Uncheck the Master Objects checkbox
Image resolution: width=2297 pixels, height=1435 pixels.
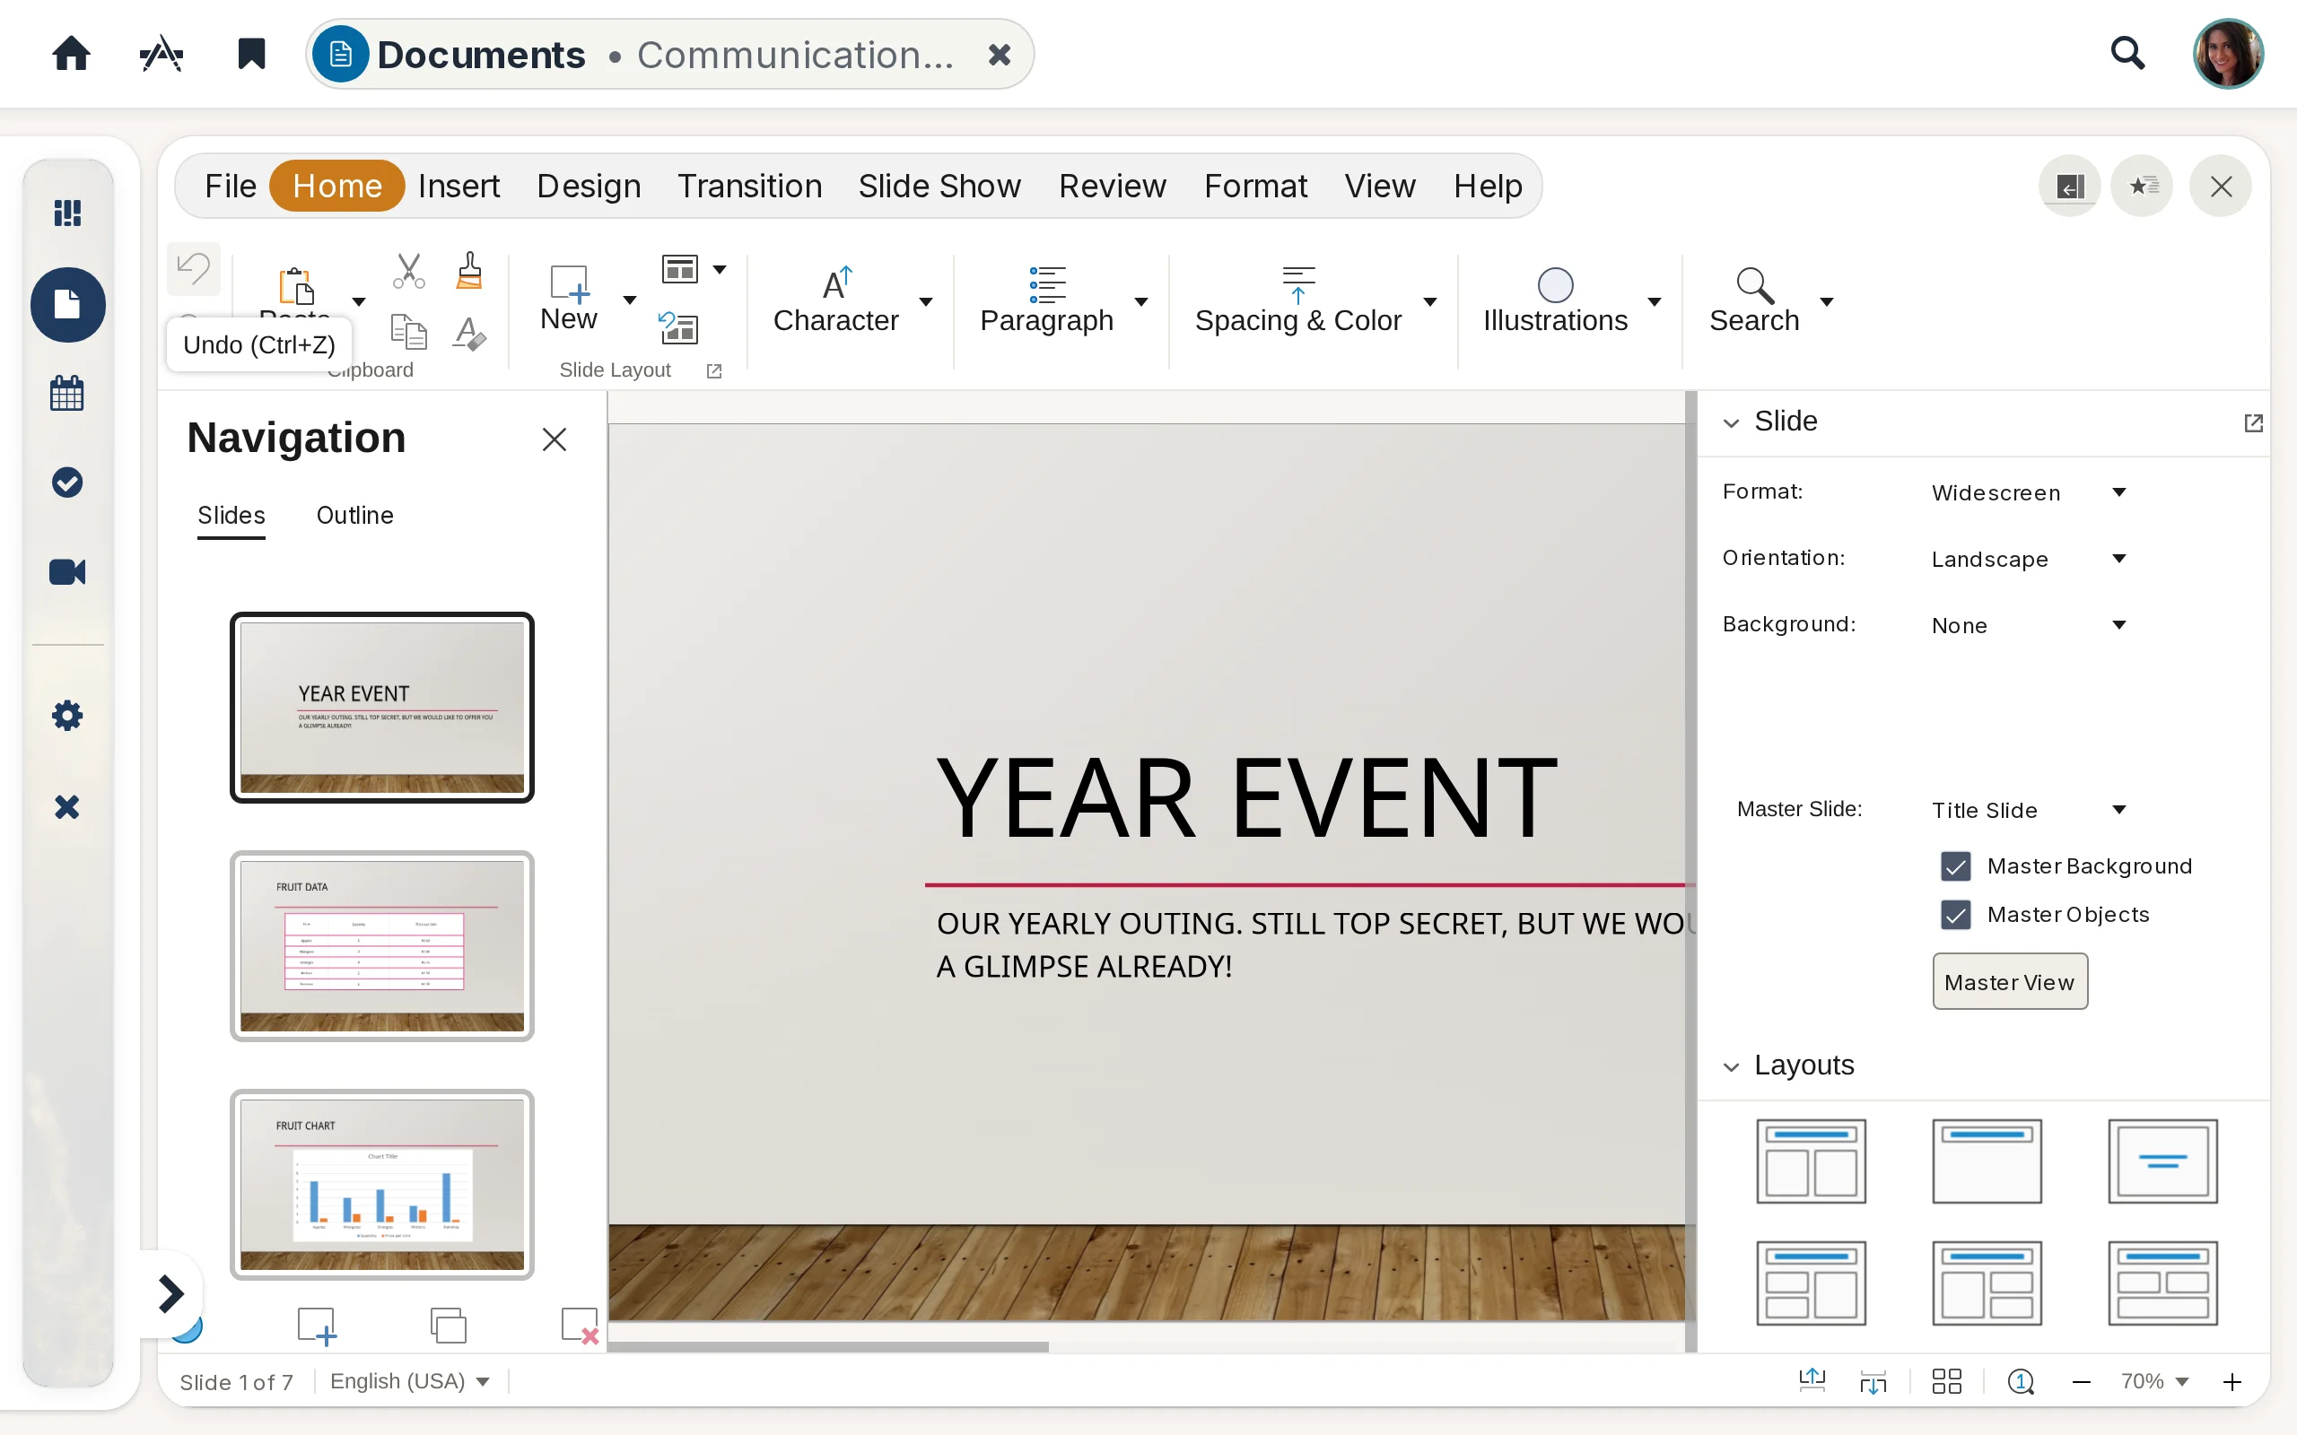click(1955, 914)
